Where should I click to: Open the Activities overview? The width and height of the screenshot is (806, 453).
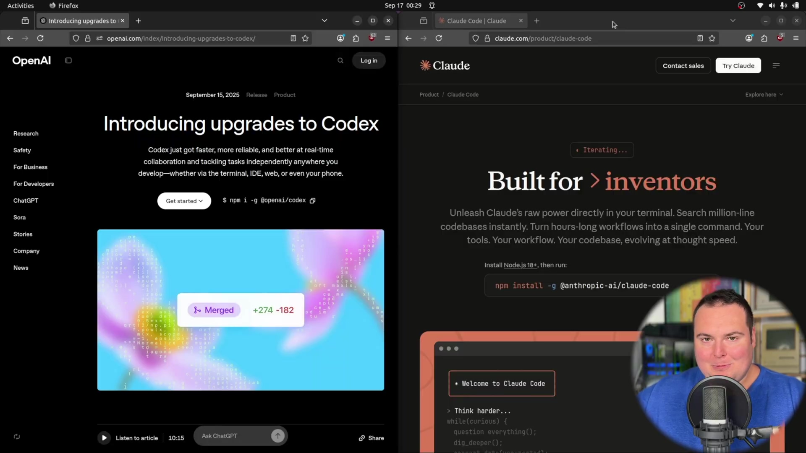coord(21,5)
